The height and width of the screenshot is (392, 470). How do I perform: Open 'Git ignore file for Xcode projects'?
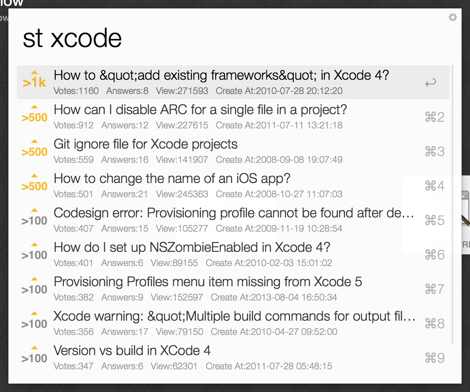click(x=233, y=151)
